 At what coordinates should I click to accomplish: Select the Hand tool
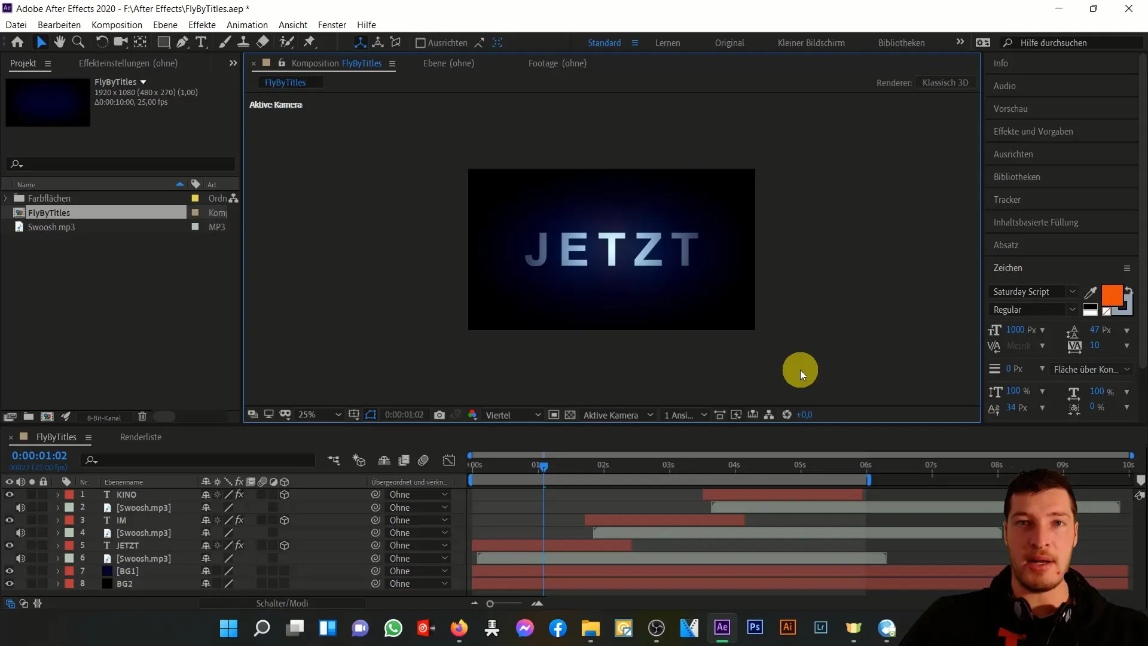pyautogui.click(x=59, y=42)
